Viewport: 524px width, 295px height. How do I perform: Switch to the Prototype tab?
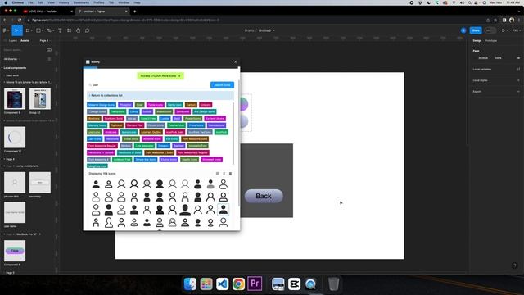[490, 40]
